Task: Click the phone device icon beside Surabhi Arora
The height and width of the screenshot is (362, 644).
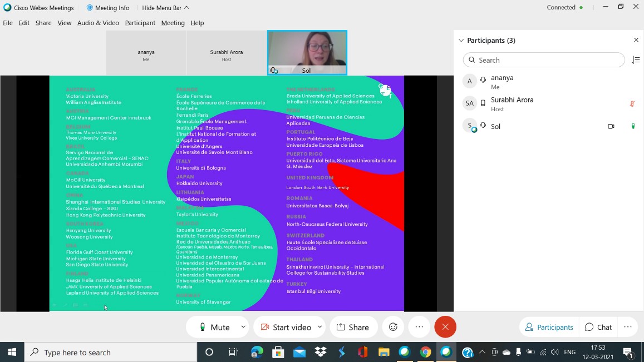Action: click(x=483, y=103)
